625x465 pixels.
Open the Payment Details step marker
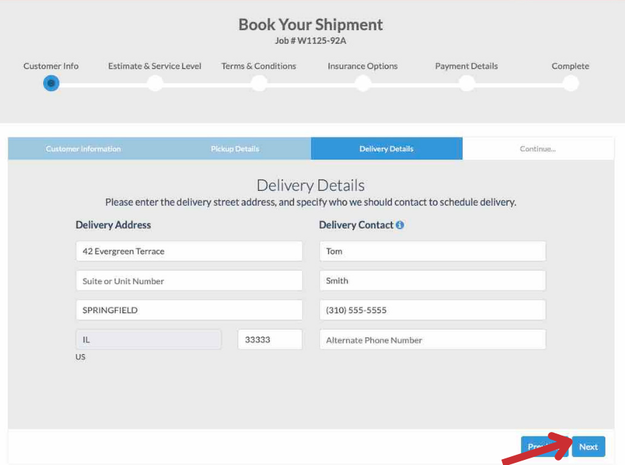pyautogui.click(x=466, y=83)
